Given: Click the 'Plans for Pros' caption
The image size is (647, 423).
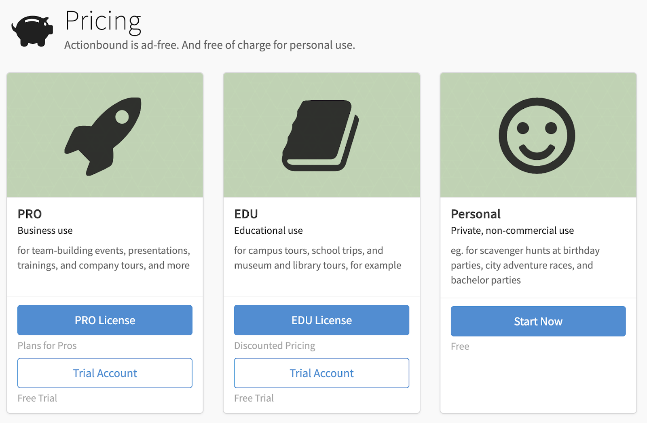Looking at the screenshot, I should (x=47, y=346).
